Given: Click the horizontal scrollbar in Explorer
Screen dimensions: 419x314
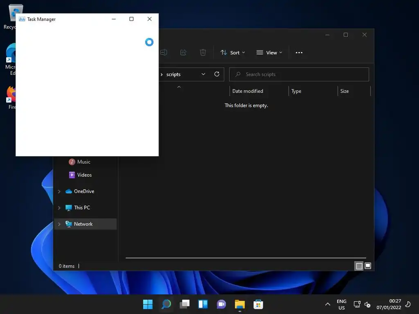Looking at the screenshot, I should (246, 258).
